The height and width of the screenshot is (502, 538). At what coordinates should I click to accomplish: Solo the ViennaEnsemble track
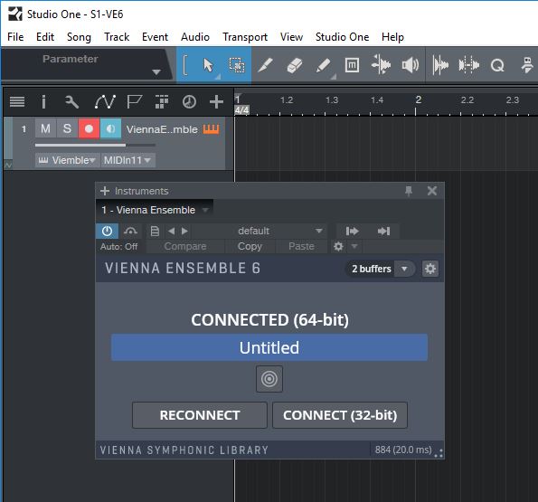(67, 128)
